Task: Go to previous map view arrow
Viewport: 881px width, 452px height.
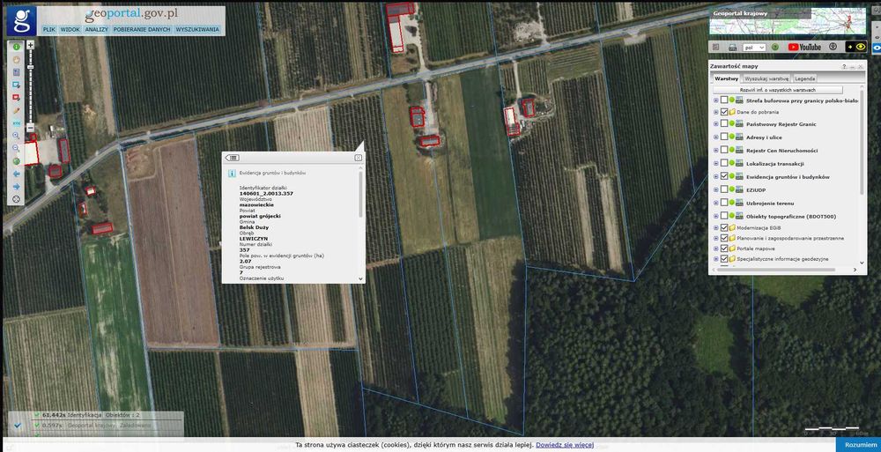Action: click(16, 174)
